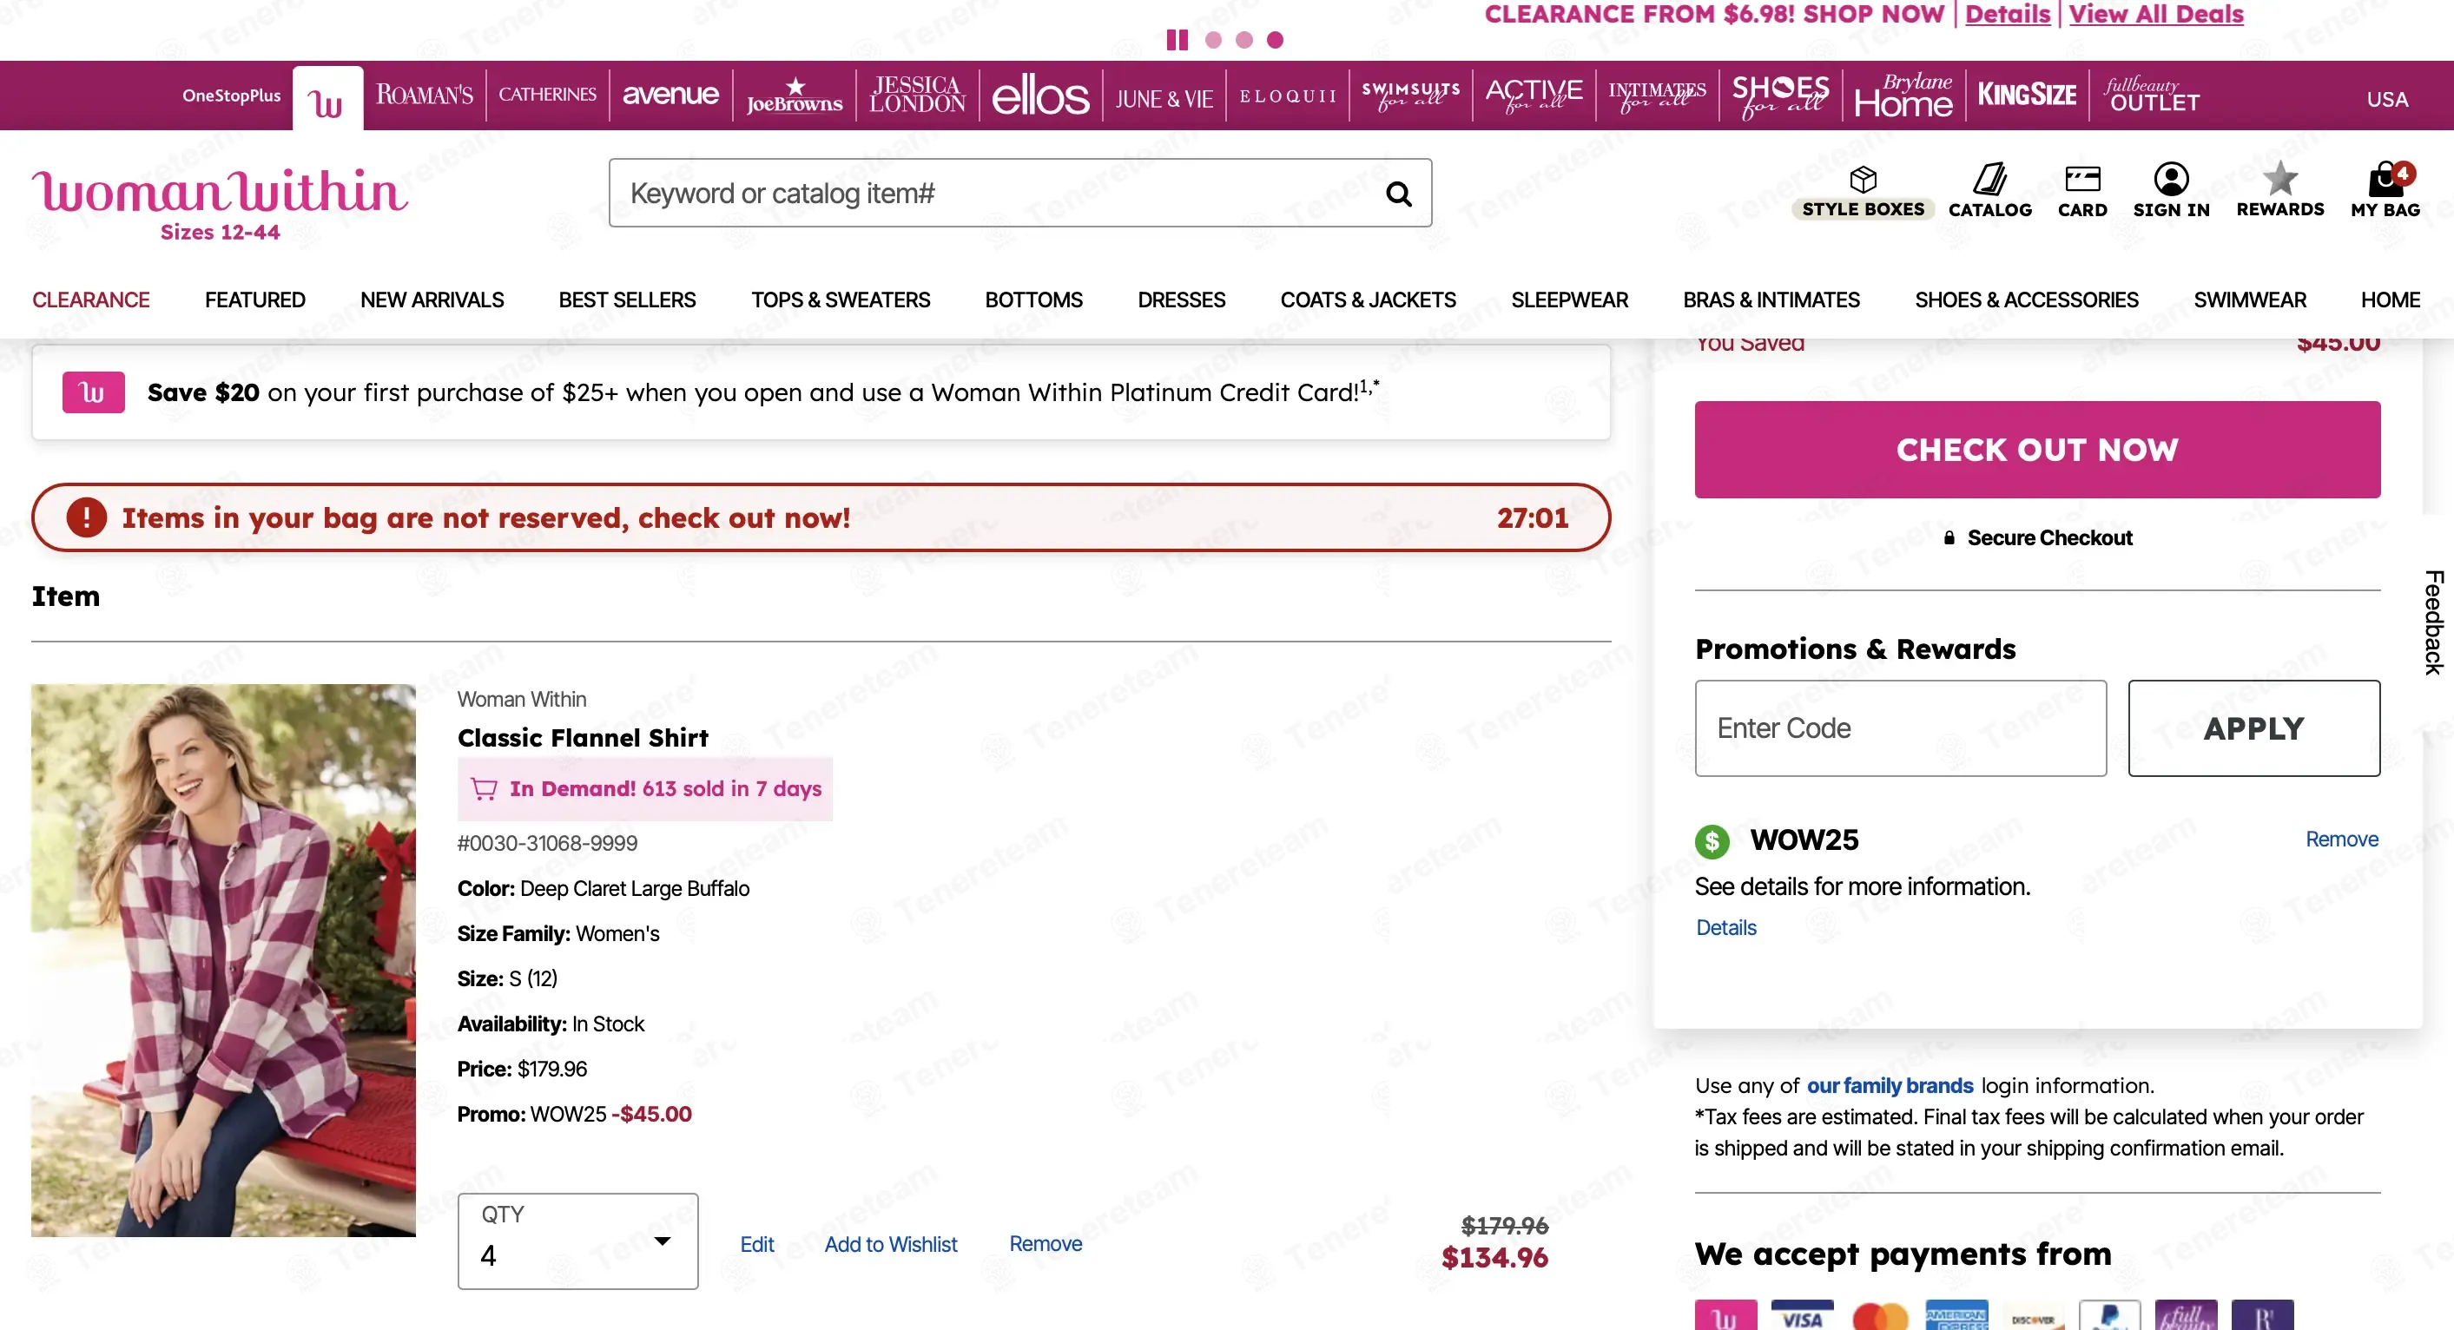Go to the Roaman's brand site

[x=424, y=95]
